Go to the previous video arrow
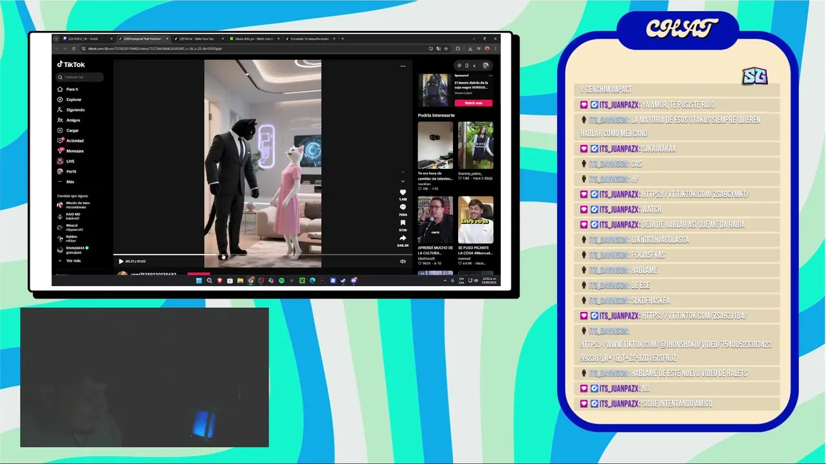The width and height of the screenshot is (826, 464). point(403,172)
